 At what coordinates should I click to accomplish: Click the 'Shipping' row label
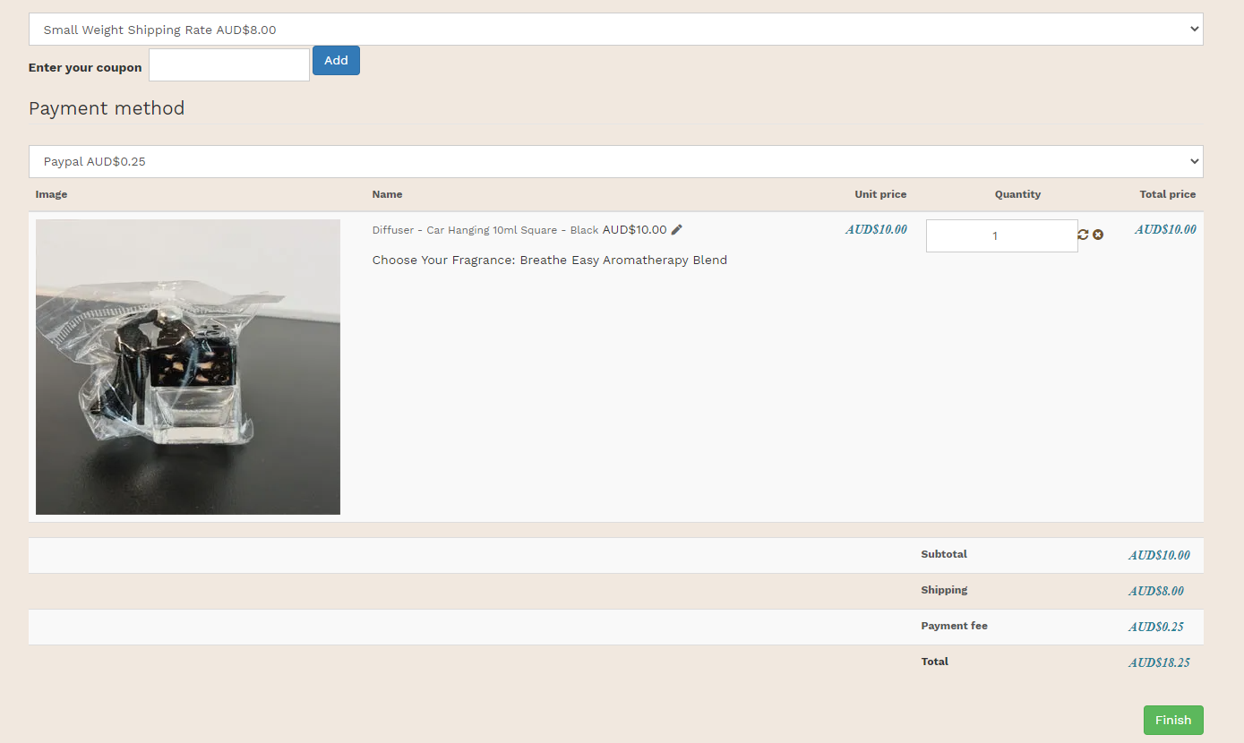(x=944, y=590)
